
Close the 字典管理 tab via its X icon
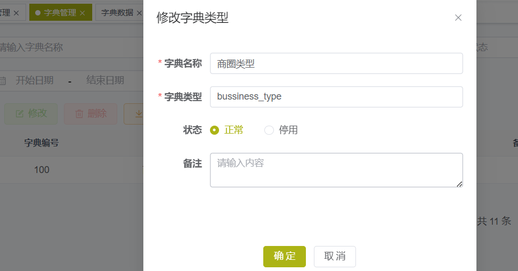(83, 13)
